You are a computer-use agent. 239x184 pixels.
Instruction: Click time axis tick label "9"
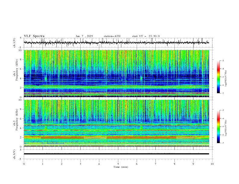(193, 164)
